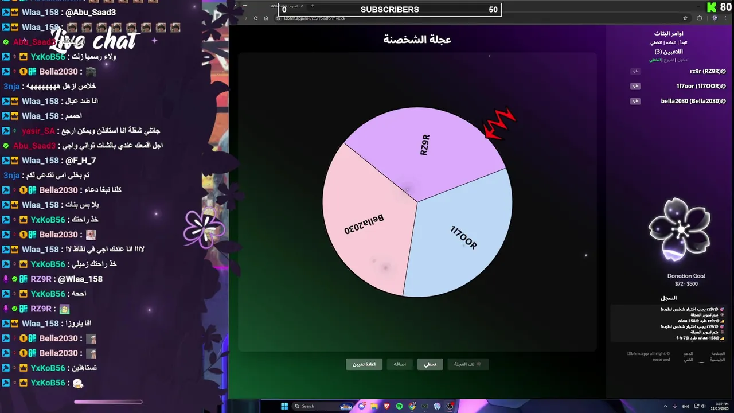
Task: Kick player bella2030 with the طرد button
Action: 635,101
